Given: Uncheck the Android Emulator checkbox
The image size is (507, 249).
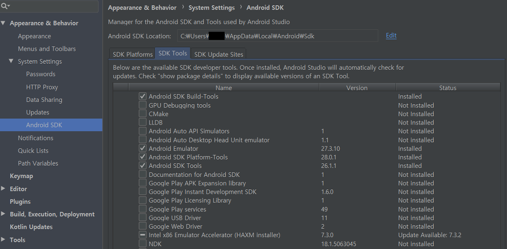Looking at the screenshot, I should coord(143,148).
